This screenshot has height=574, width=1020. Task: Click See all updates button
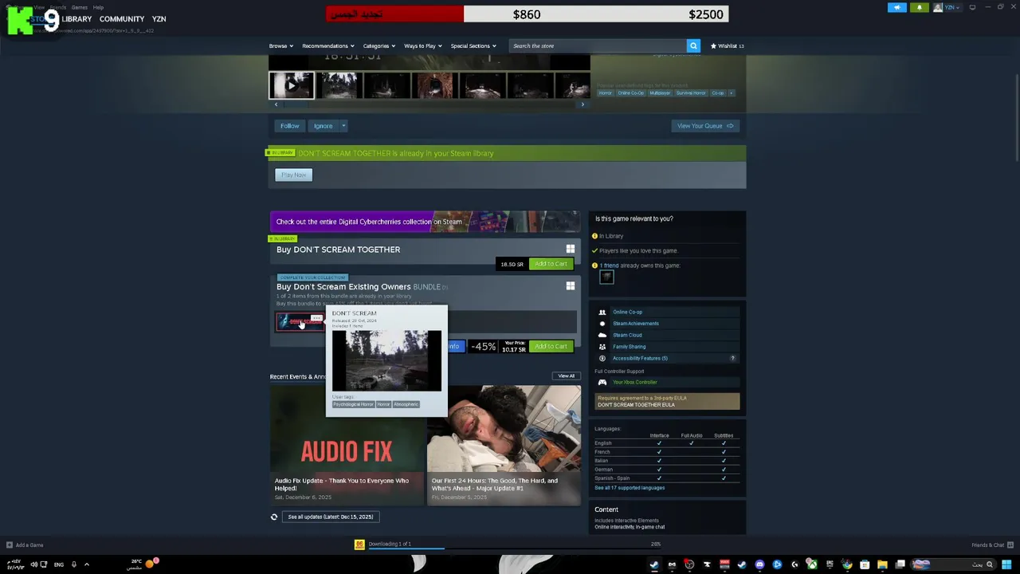330,517
